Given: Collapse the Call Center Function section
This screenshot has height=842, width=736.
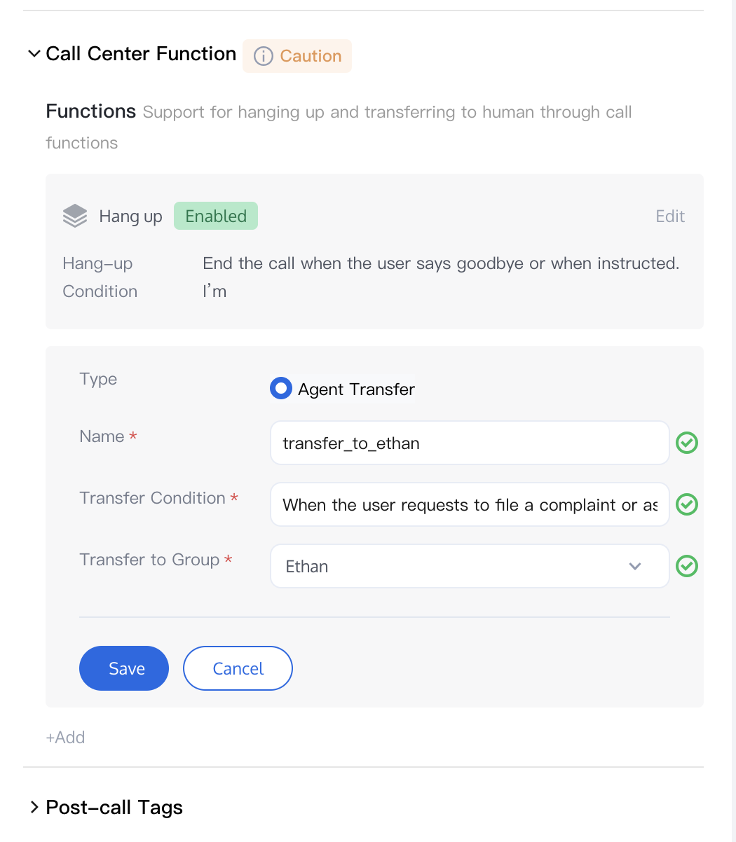Looking at the screenshot, I should [x=34, y=54].
